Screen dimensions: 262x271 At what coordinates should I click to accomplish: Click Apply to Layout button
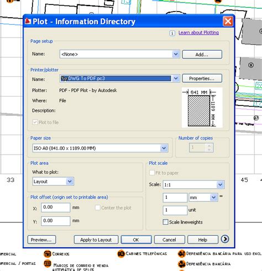point(96,240)
